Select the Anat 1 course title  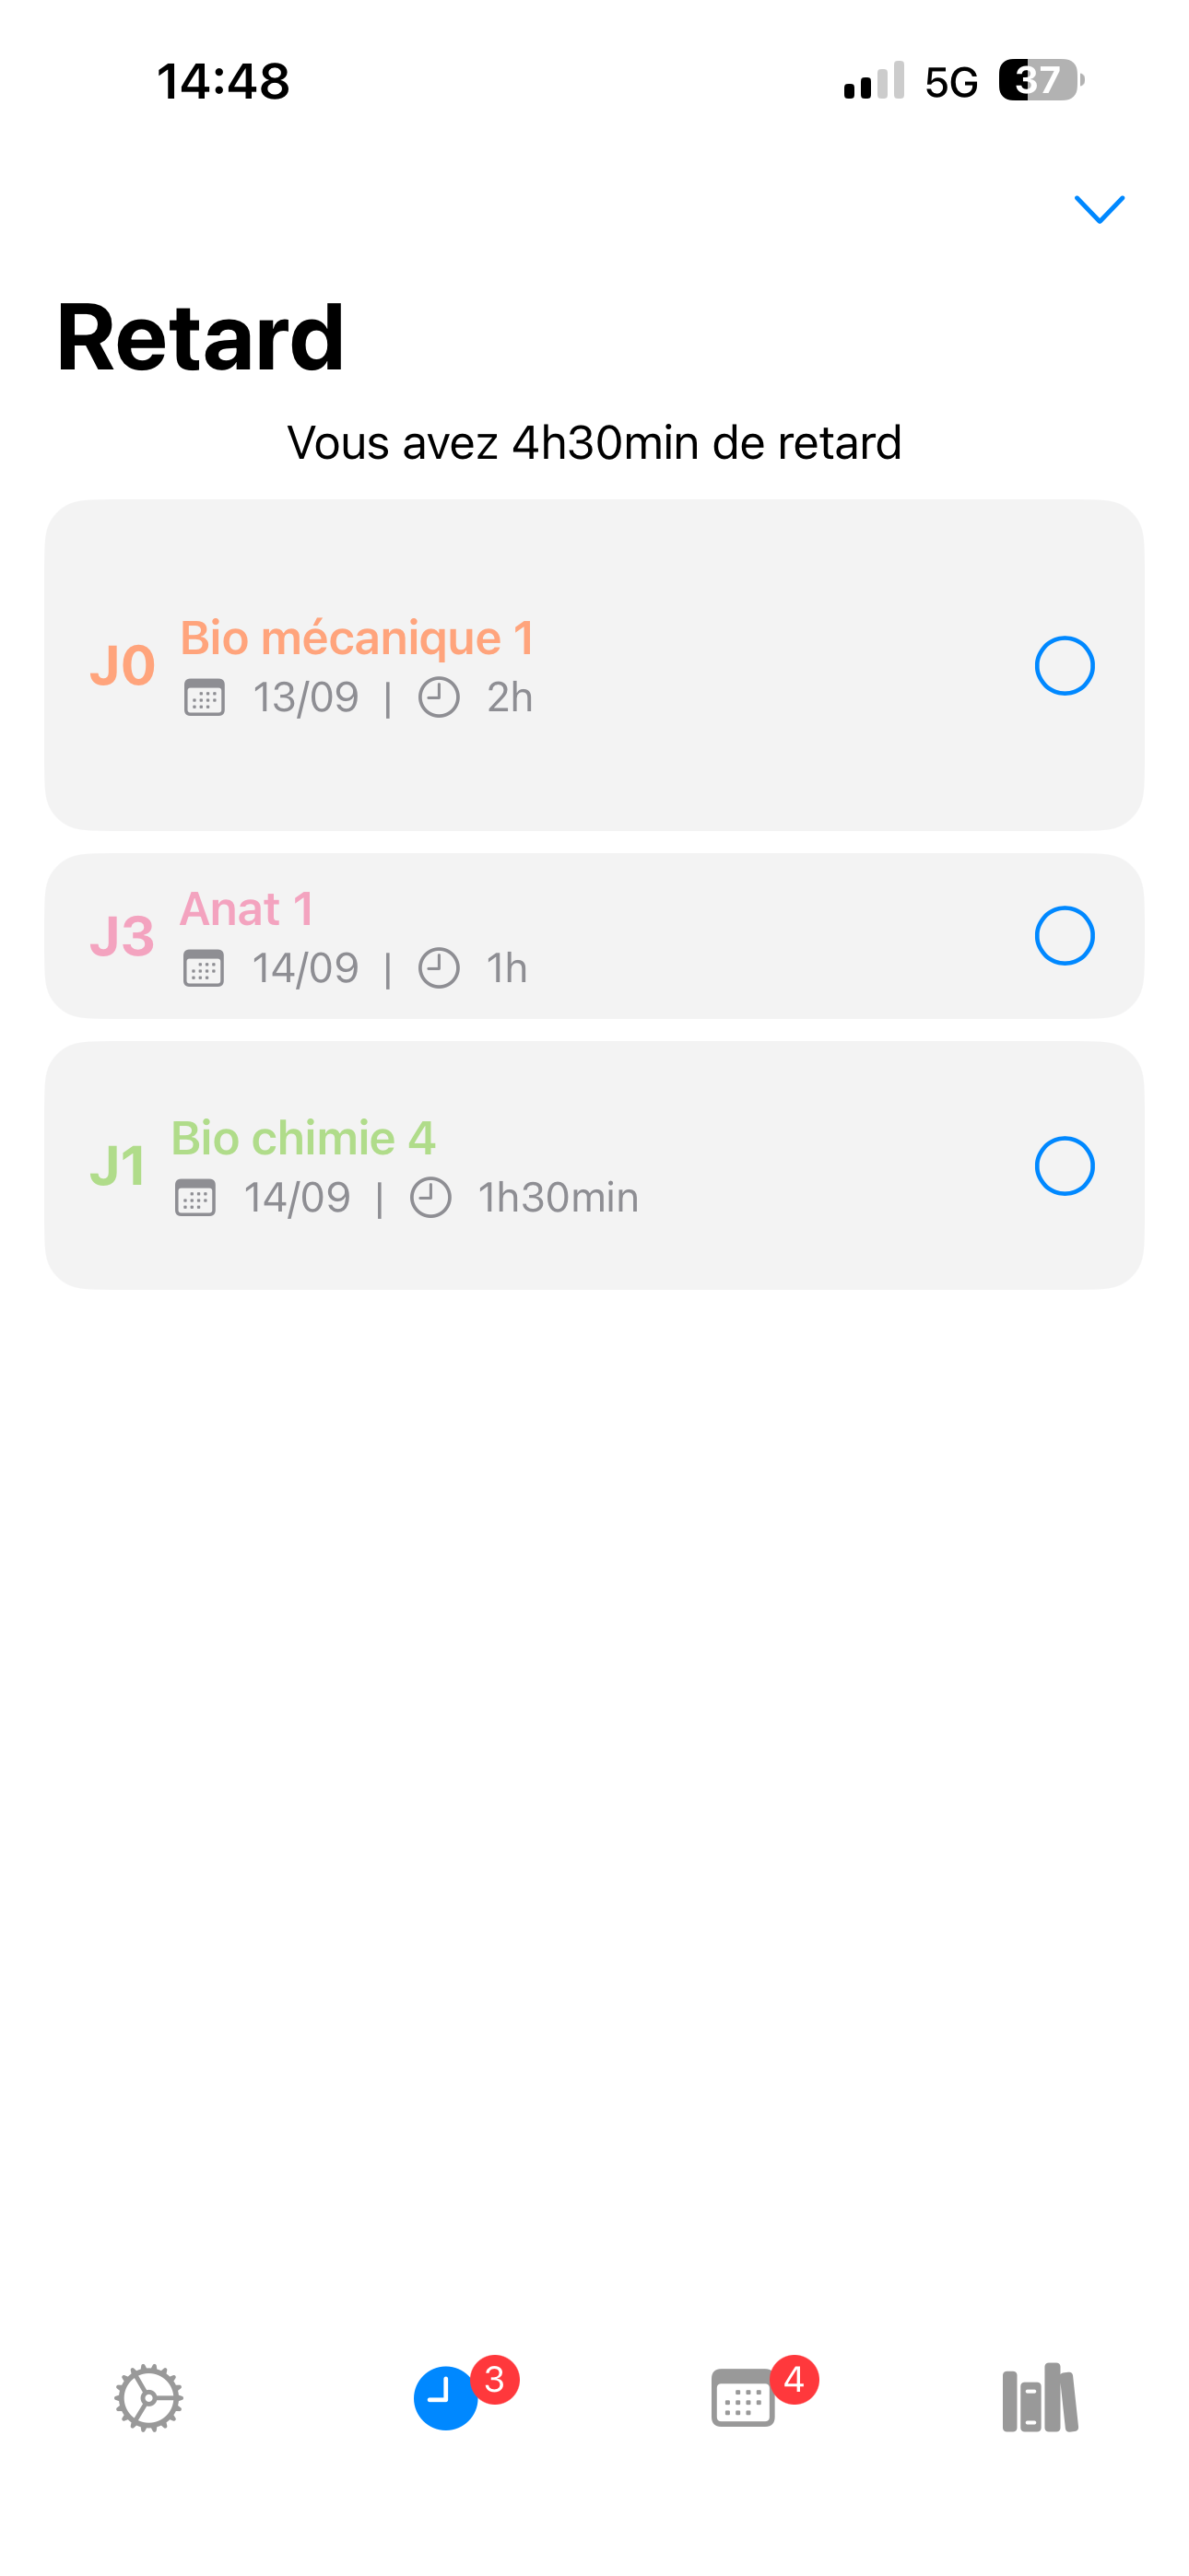point(247,909)
